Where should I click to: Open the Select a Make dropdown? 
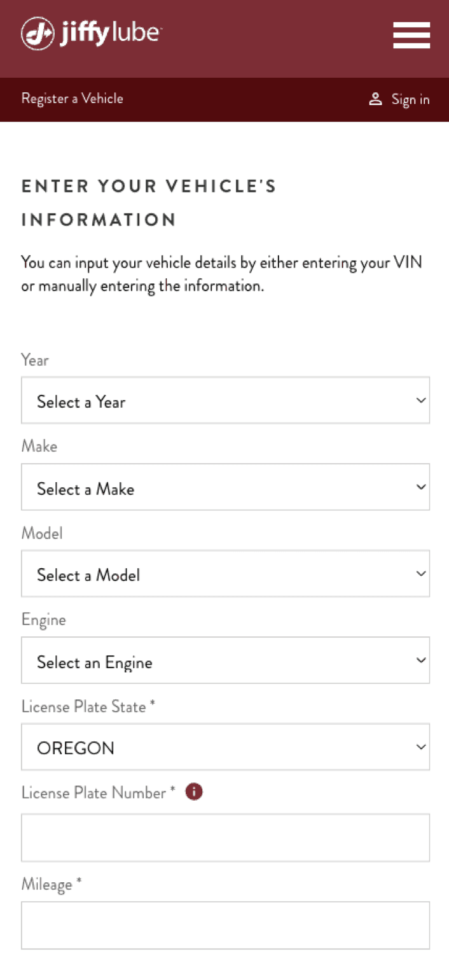coord(225,487)
